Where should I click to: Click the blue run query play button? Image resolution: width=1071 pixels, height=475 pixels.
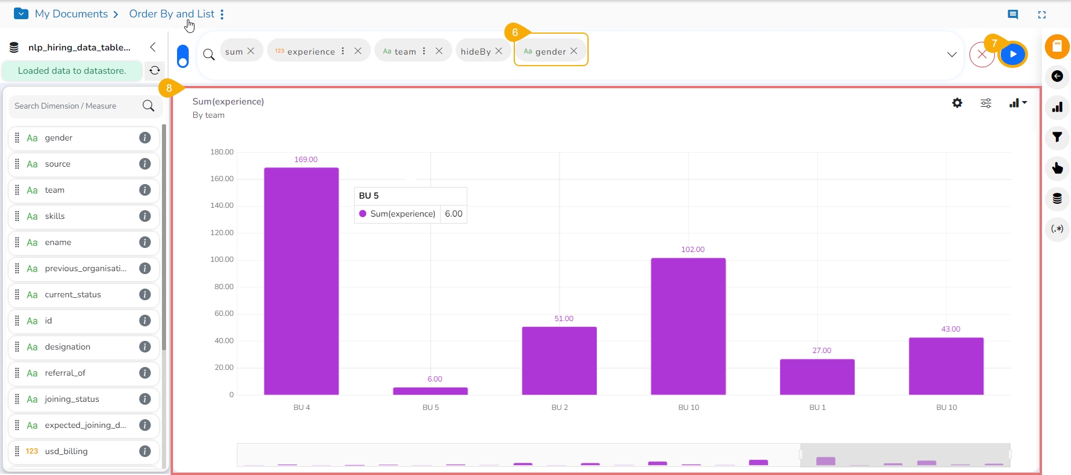click(1013, 55)
